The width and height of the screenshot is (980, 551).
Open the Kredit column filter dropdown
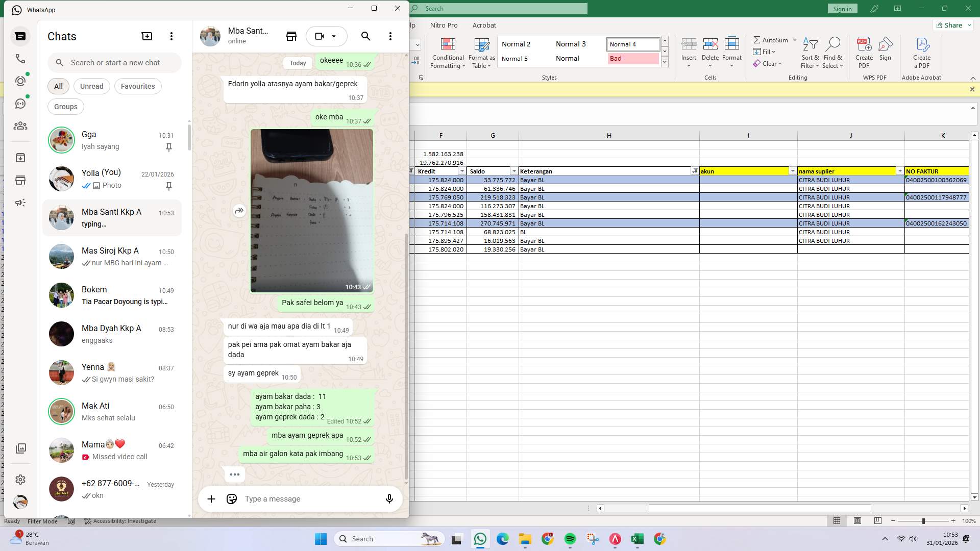point(462,171)
